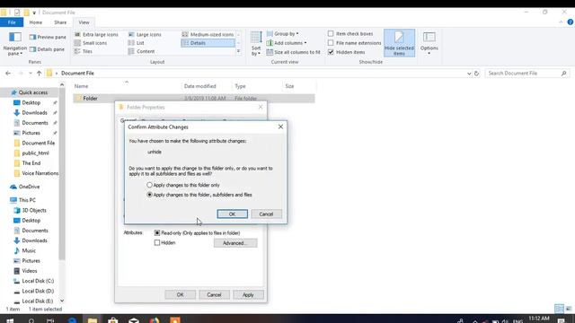This screenshot has height=323, width=575.
Task: Select Quick access in navigation pane
Action: (x=33, y=92)
